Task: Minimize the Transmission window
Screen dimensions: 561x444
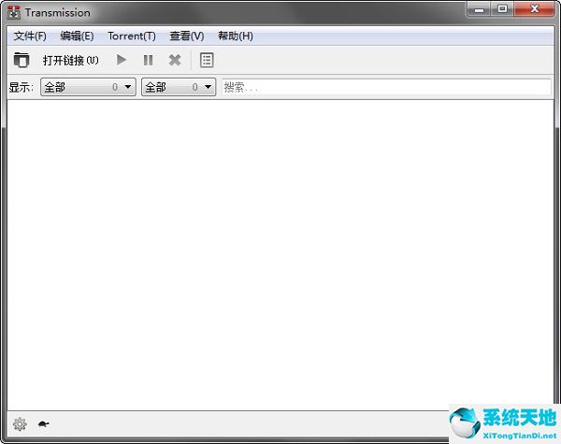Action: tap(479, 9)
